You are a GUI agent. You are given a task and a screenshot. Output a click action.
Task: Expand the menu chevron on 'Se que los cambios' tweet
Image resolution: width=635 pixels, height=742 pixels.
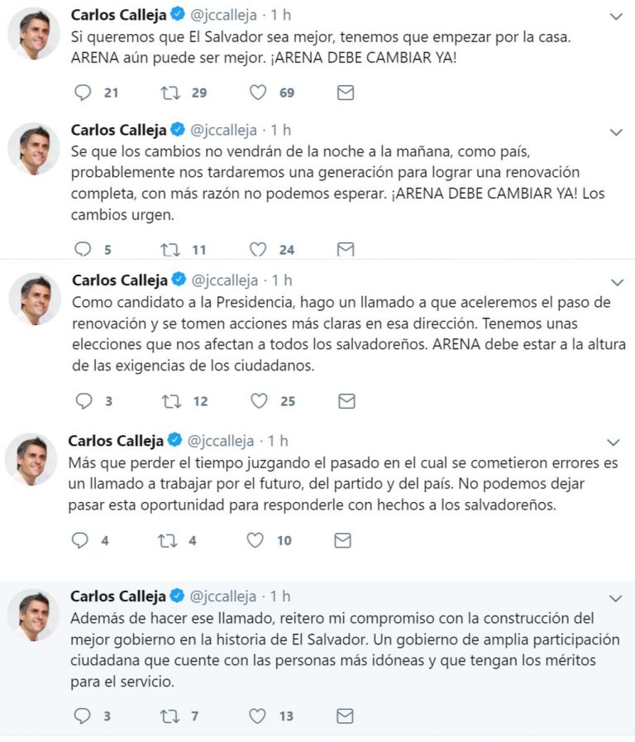click(x=616, y=132)
